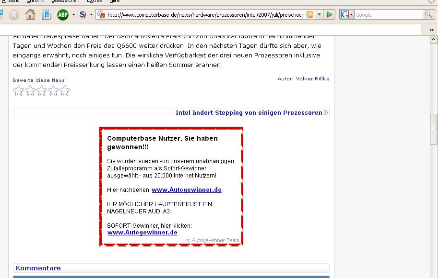Open the Adblock Plus dropdown arrow
This screenshot has height=278, width=440.
pos(73,14)
